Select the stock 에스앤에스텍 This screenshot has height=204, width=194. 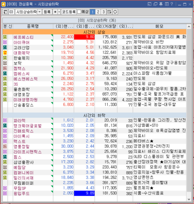click(25, 79)
